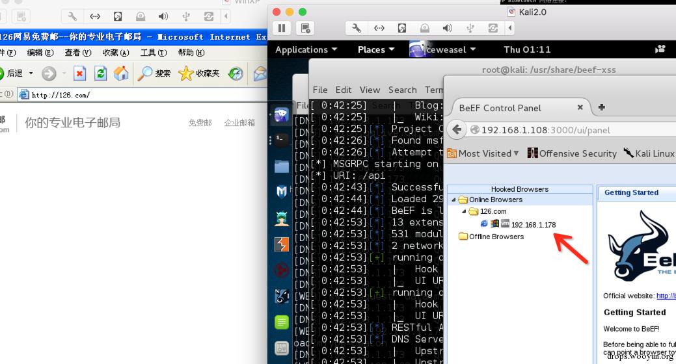Expand the Most Visited bookmarks dropdown
676x364 pixels.
click(x=487, y=153)
